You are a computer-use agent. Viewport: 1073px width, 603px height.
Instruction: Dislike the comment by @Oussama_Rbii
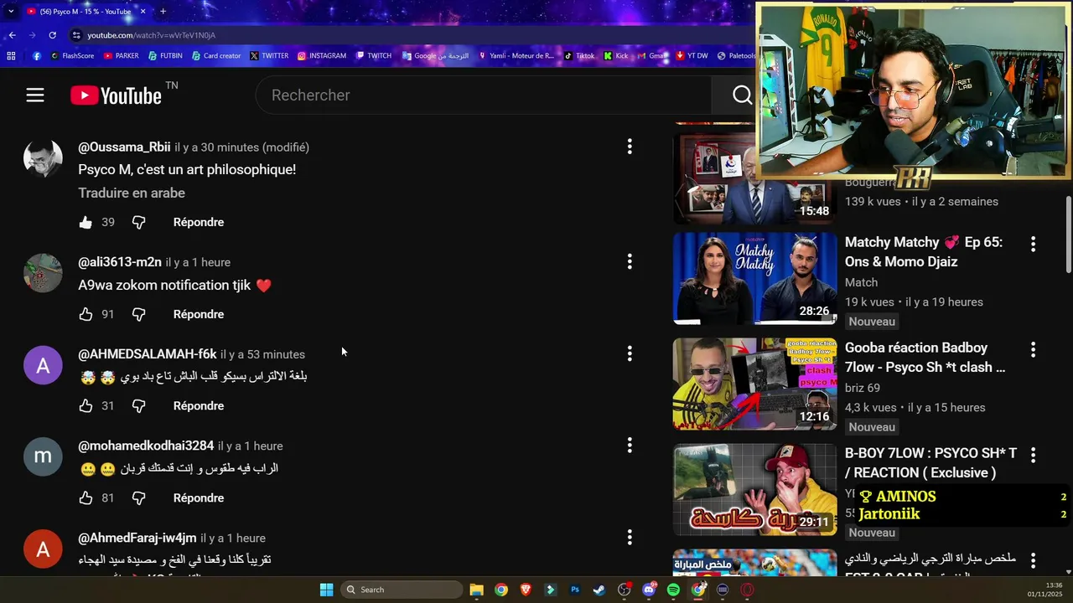tap(139, 222)
